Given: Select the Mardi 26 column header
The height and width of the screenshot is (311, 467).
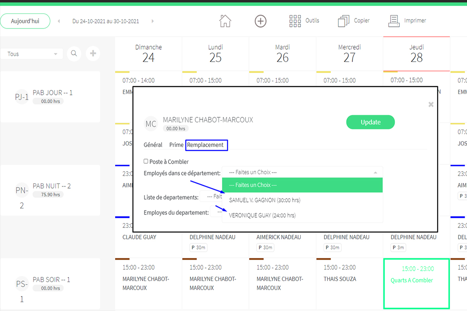Looking at the screenshot, I should click(x=283, y=54).
